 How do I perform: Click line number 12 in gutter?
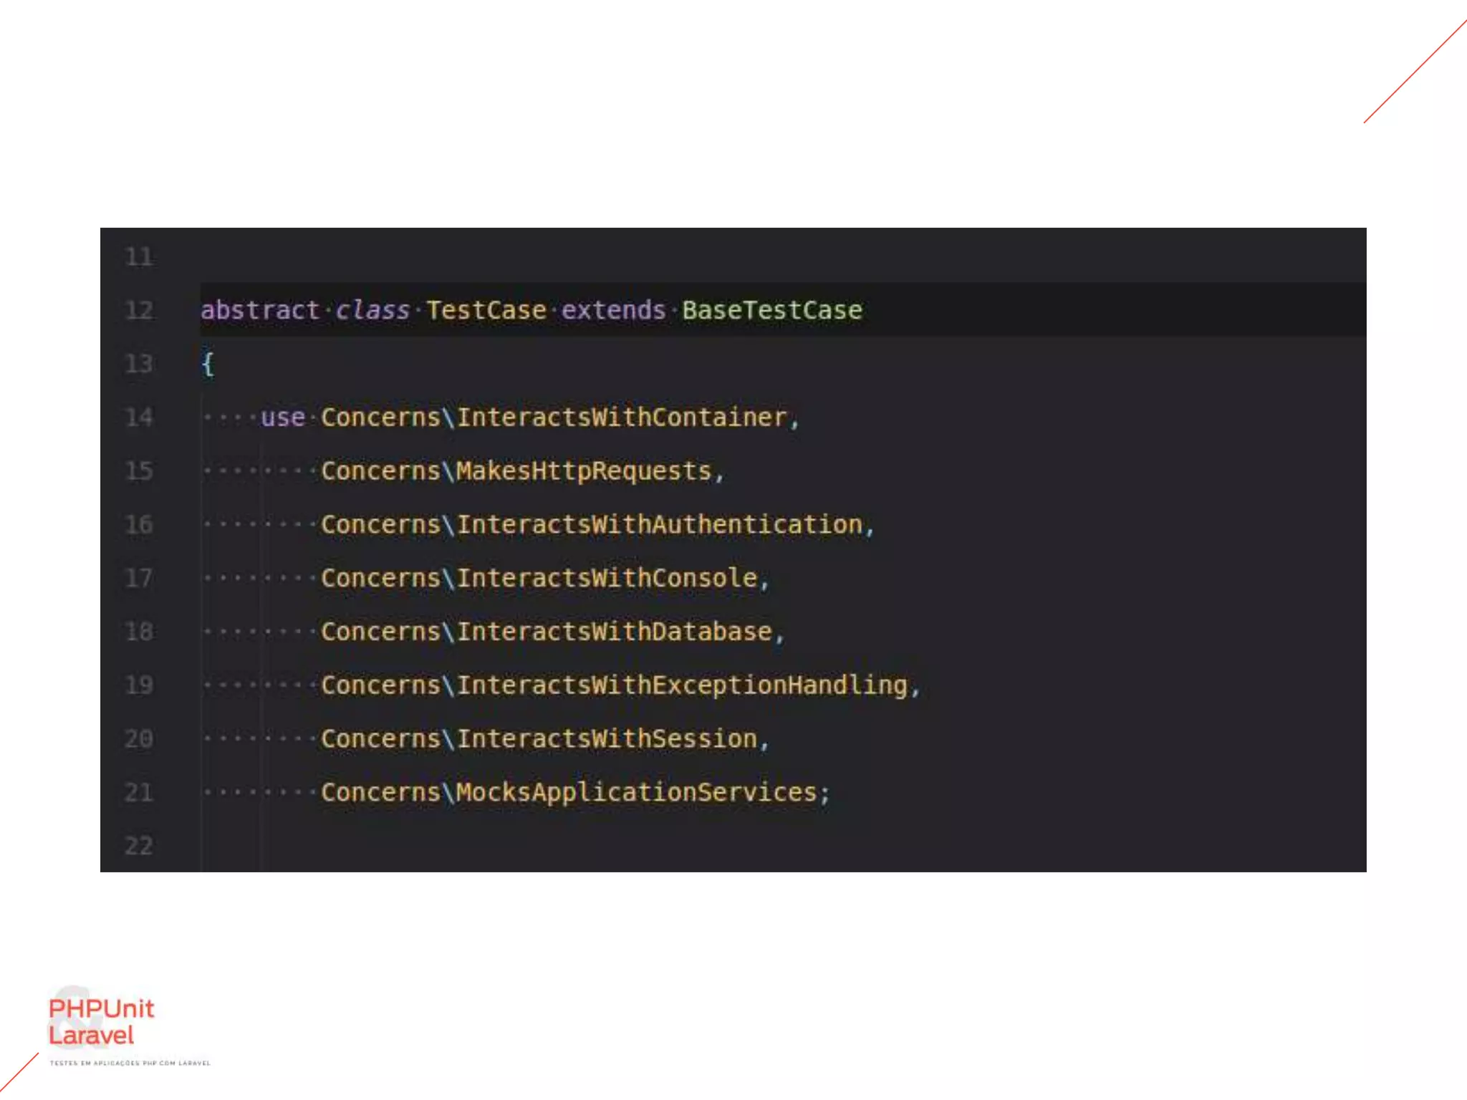[139, 310]
